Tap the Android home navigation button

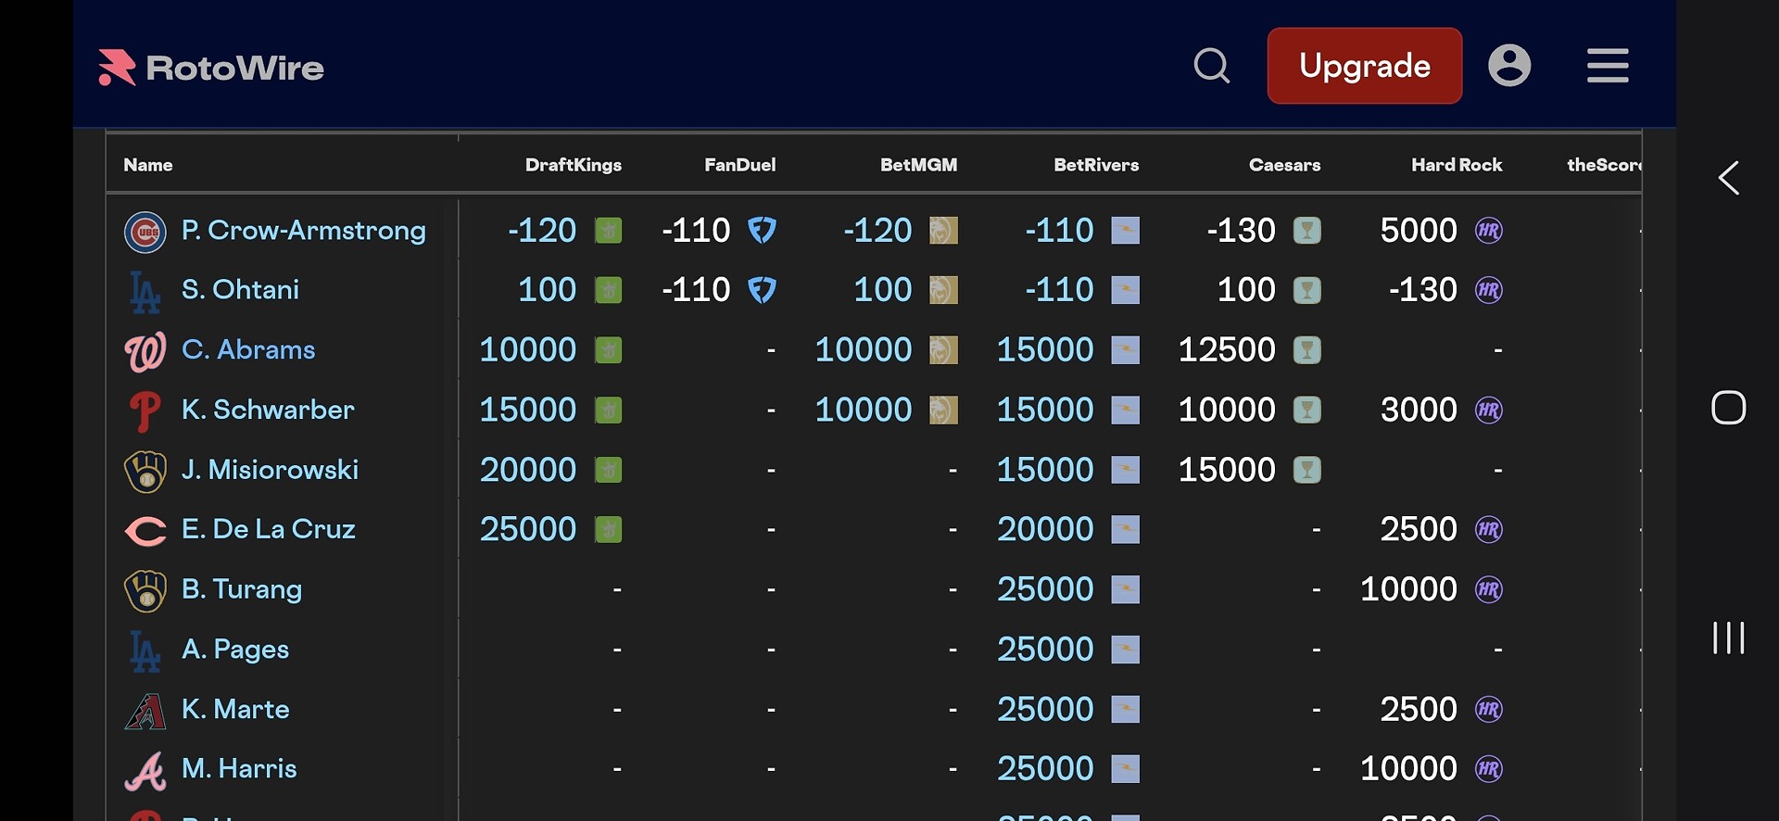[x=1729, y=408]
